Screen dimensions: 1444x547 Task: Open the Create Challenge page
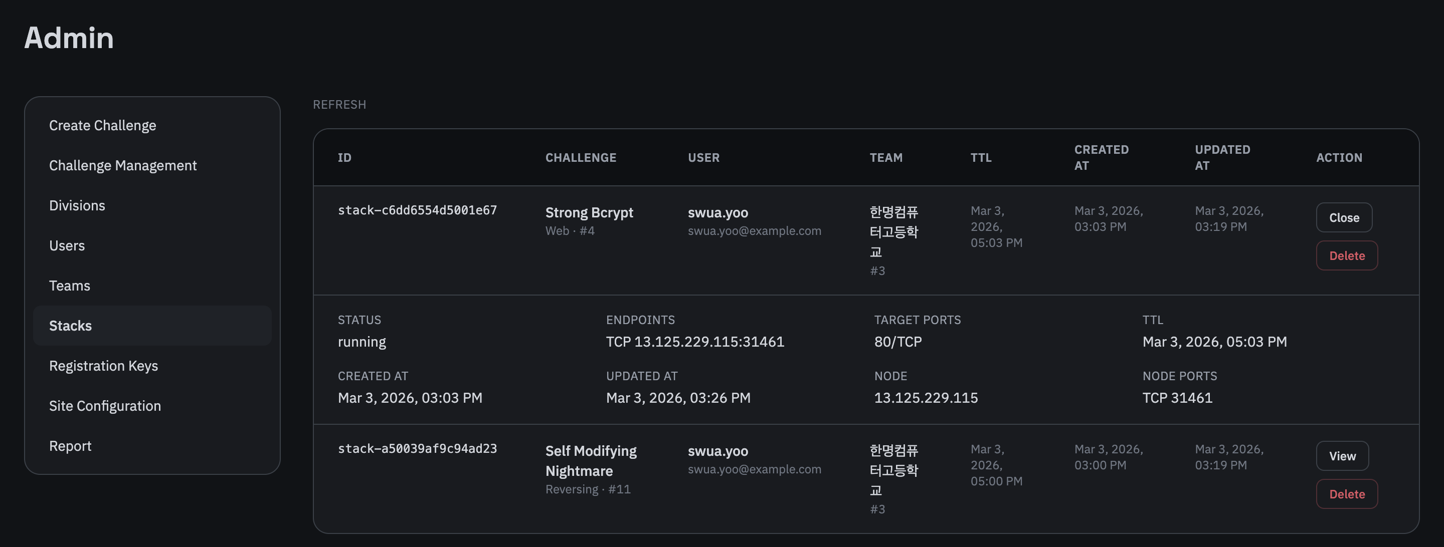coord(103,125)
